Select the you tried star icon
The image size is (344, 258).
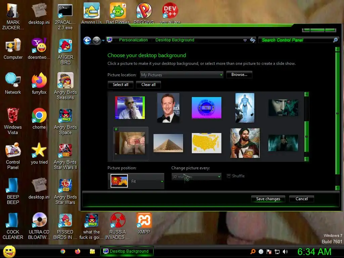pos(39,153)
